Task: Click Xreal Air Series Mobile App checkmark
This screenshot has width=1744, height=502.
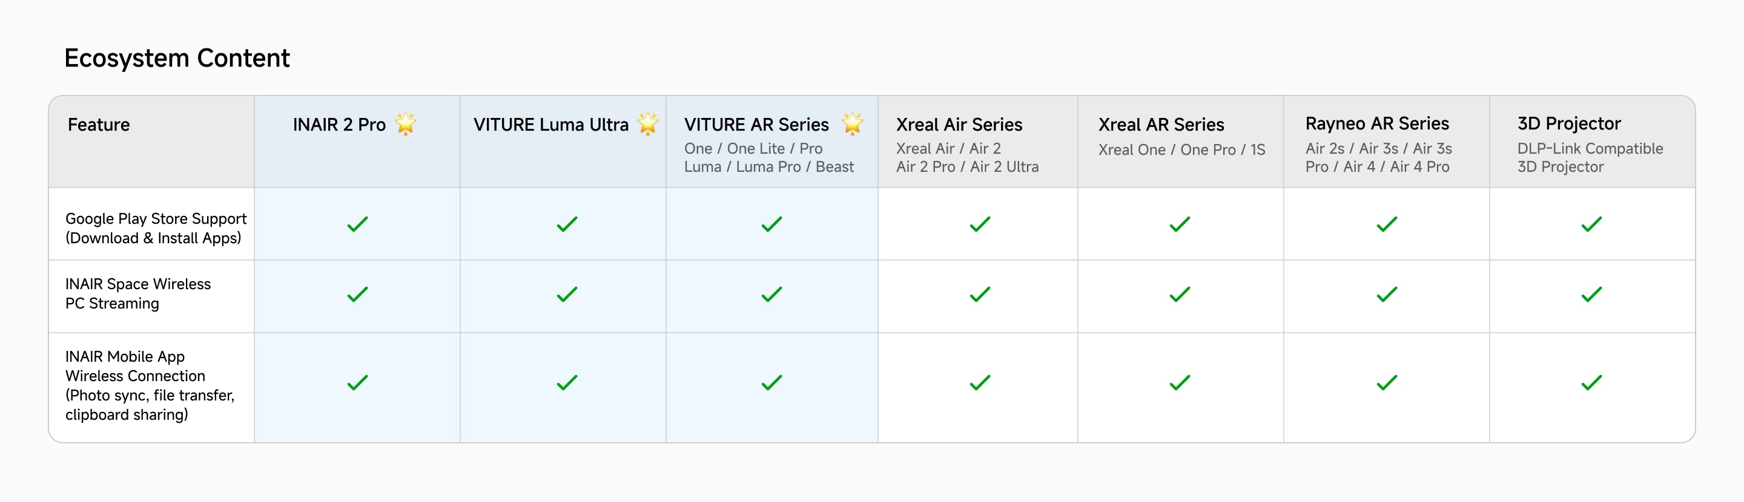Action: coord(980,383)
